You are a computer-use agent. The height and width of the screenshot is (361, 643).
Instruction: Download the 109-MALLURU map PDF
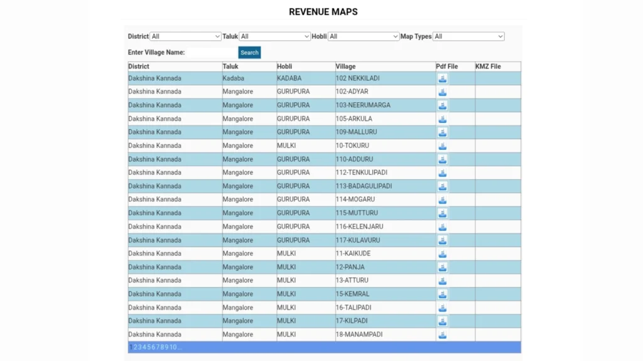442,132
